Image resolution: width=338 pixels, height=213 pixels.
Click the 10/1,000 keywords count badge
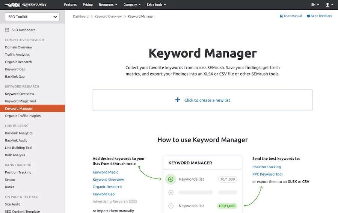tap(227, 179)
